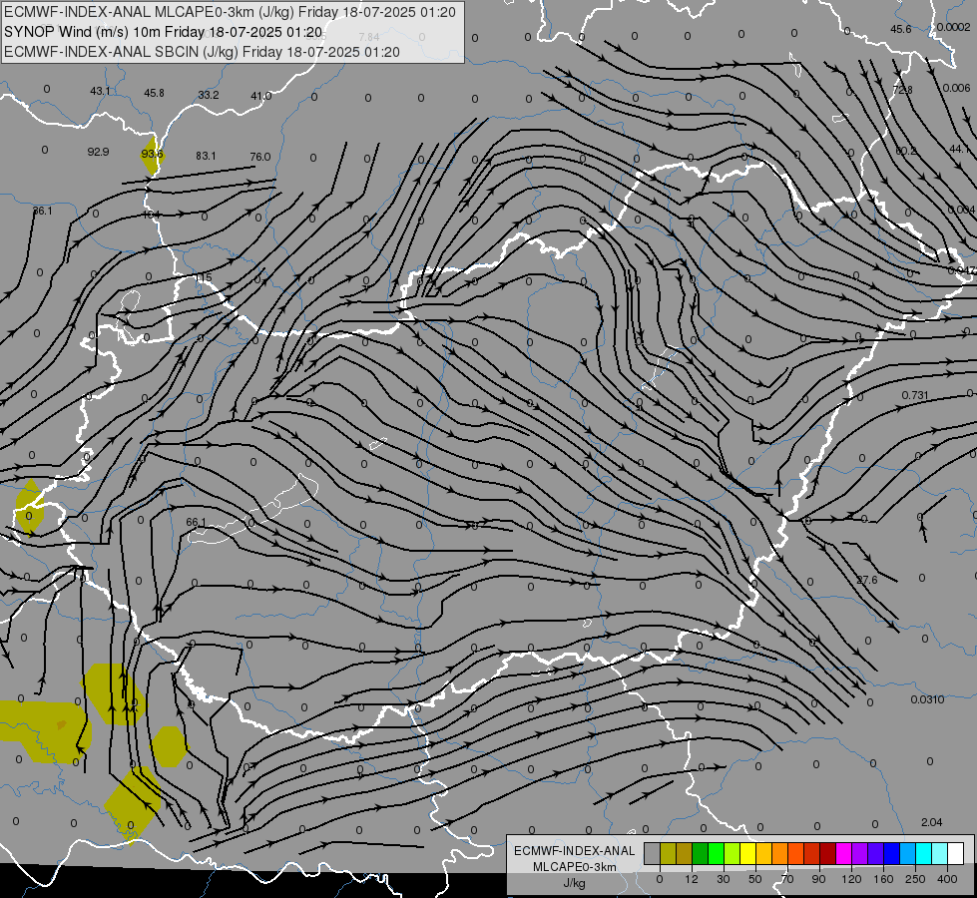Pick the amber legend swatch

763,854
